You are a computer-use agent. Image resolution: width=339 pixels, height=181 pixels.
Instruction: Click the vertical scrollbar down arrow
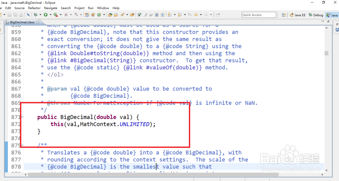coord(326,170)
